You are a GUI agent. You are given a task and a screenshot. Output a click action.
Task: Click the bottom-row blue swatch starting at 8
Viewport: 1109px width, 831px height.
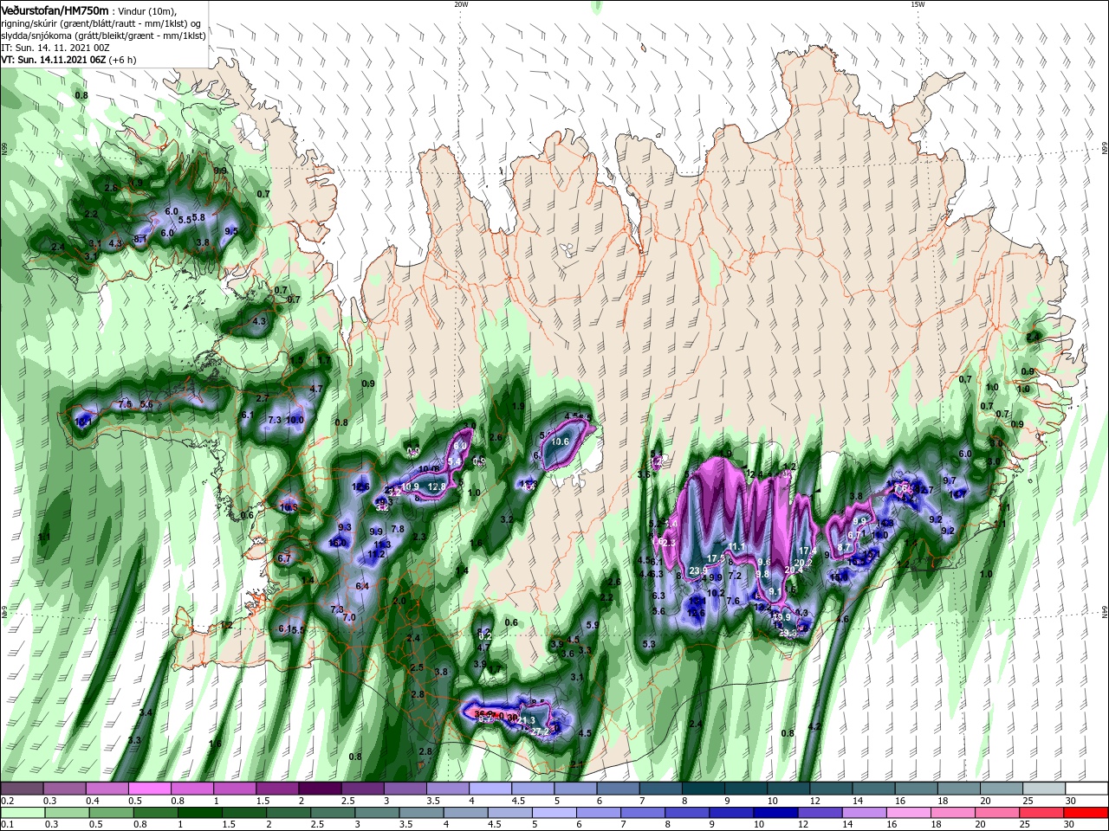[687, 813]
